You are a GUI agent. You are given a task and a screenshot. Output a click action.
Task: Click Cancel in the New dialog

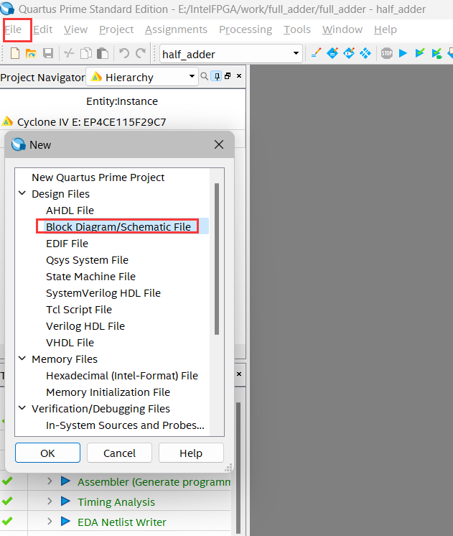[119, 453]
